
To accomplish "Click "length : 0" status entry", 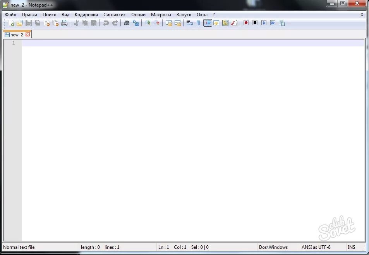I will pos(90,247).
